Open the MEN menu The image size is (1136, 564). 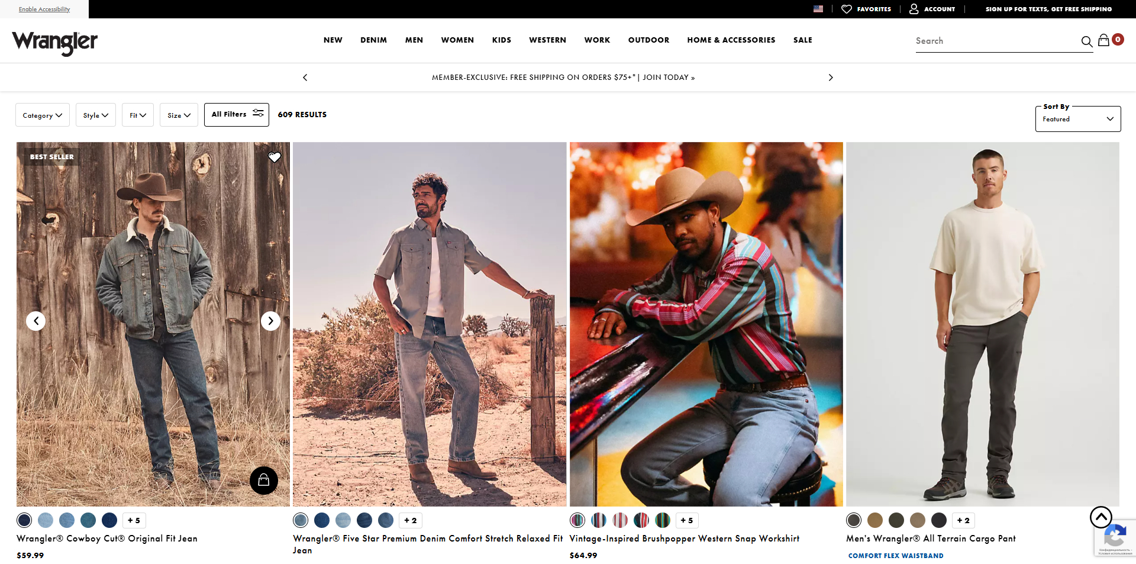tap(414, 40)
